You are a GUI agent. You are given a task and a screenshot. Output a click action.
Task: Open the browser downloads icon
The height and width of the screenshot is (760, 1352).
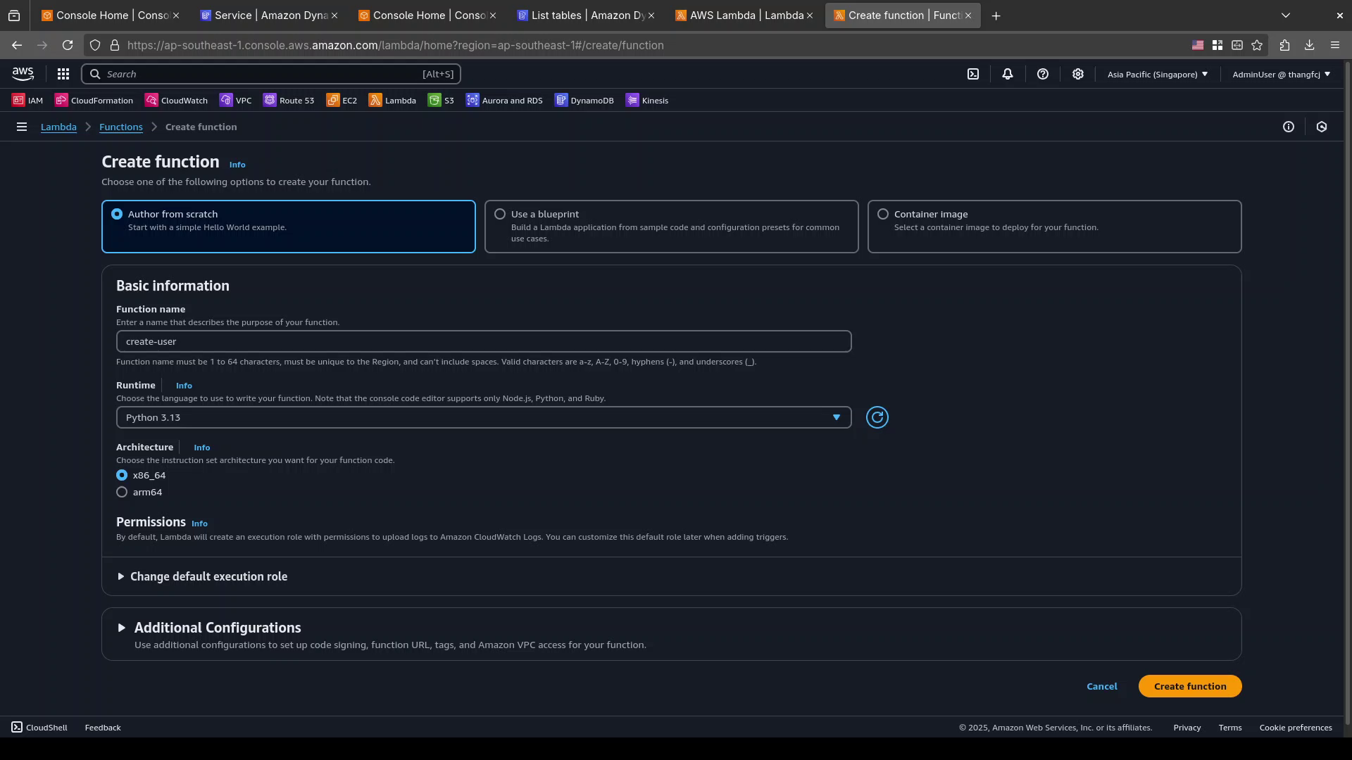point(1310,45)
